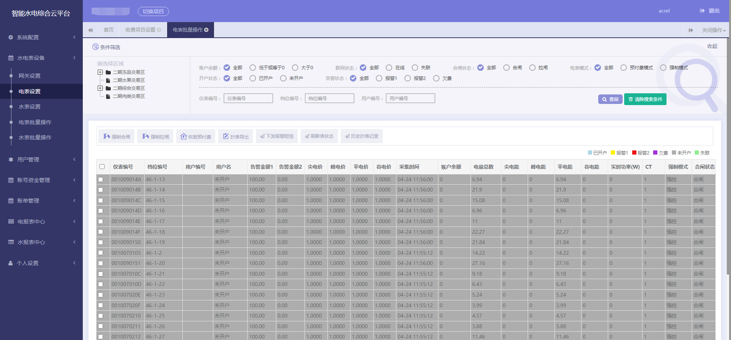This screenshot has width=731, height=340.
Task: Click the 抄表导出 export icon
Action: coord(226,136)
